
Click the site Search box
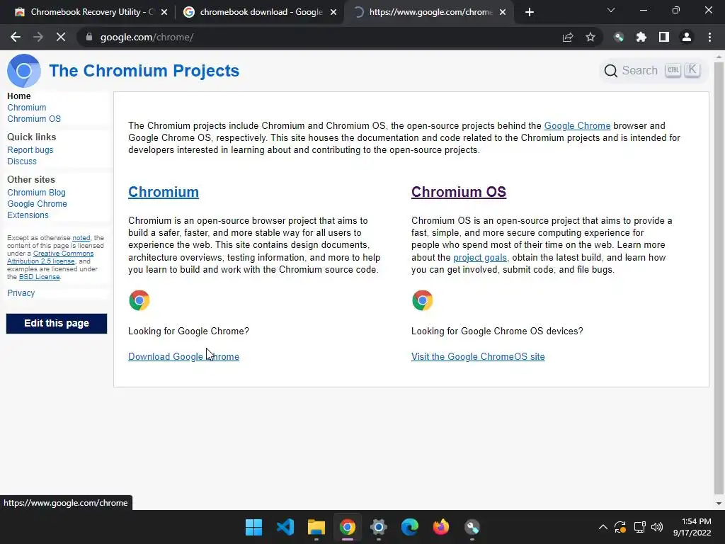pyautogui.click(x=653, y=70)
